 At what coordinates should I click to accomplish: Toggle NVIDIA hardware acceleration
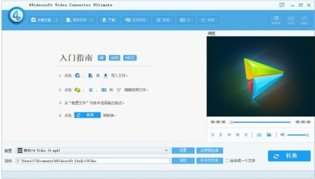pyautogui.click(x=276, y=20)
